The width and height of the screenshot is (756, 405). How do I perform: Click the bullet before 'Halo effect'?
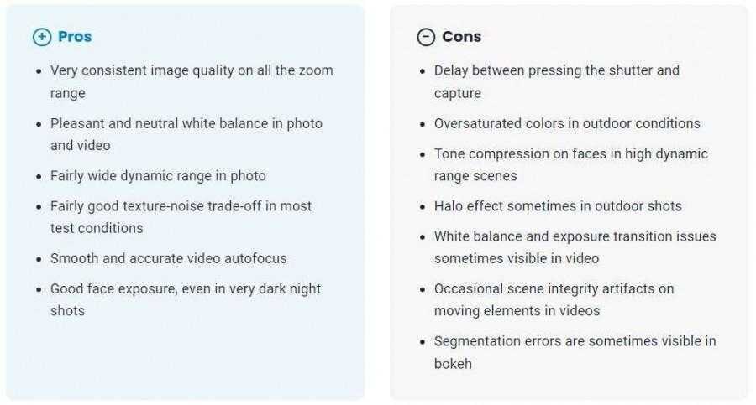click(422, 207)
